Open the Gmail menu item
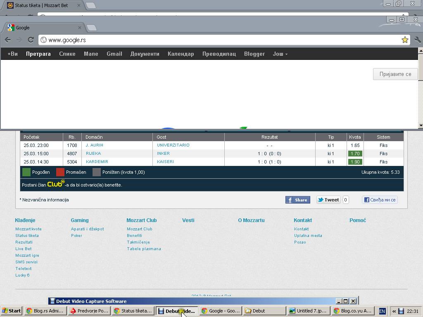Screen dimensions: 423x317 [114, 54]
